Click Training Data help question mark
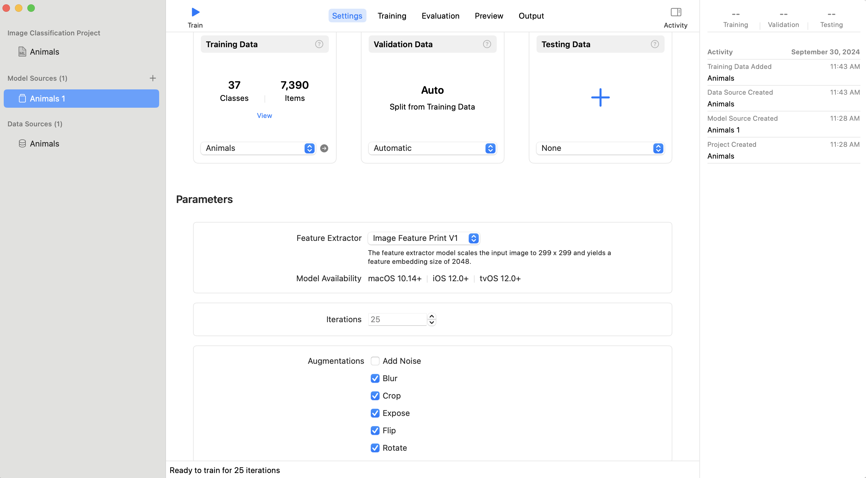This screenshot has height=478, width=866. [x=319, y=44]
